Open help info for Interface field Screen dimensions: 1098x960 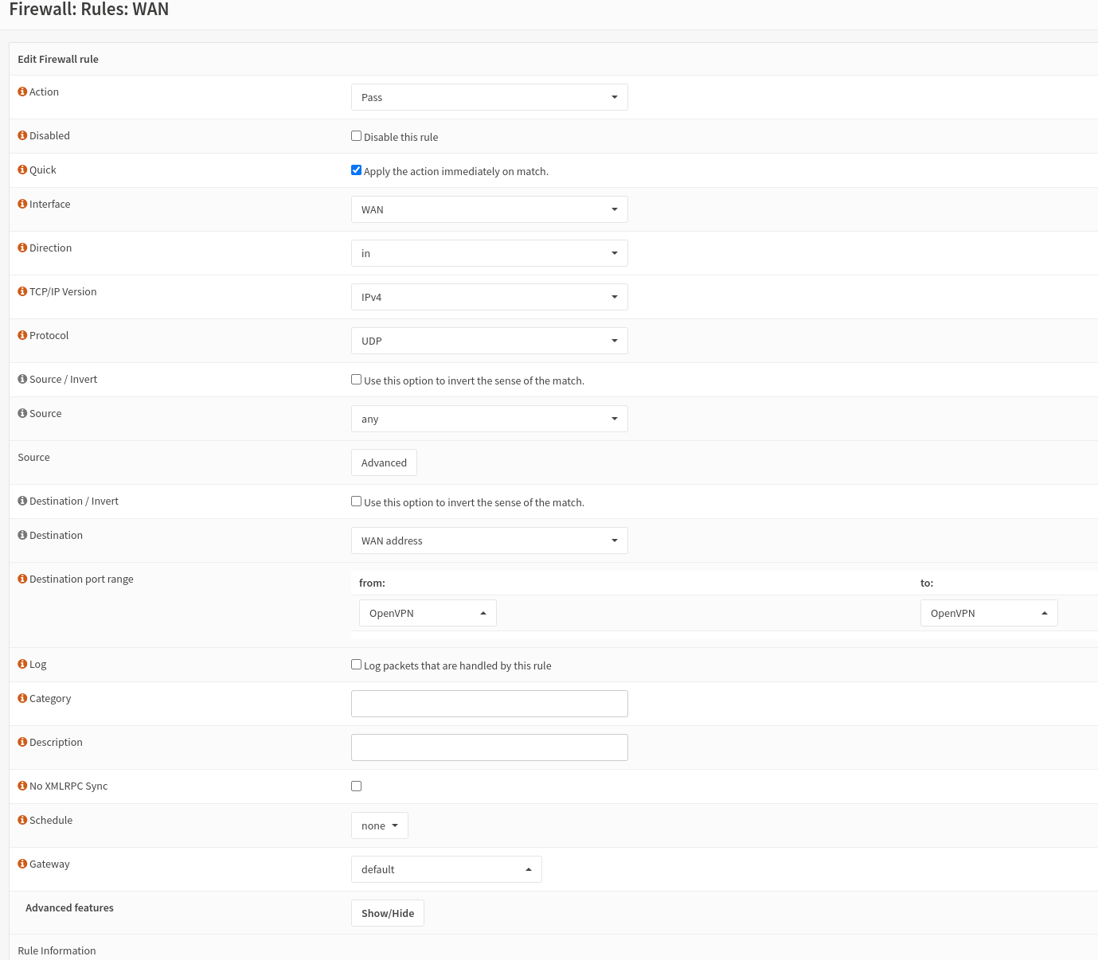pyautogui.click(x=22, y=203)
